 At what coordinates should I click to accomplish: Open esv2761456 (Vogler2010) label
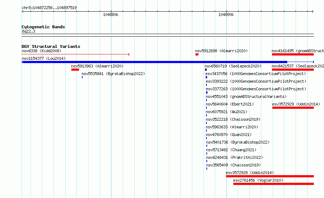click(258, 180)
